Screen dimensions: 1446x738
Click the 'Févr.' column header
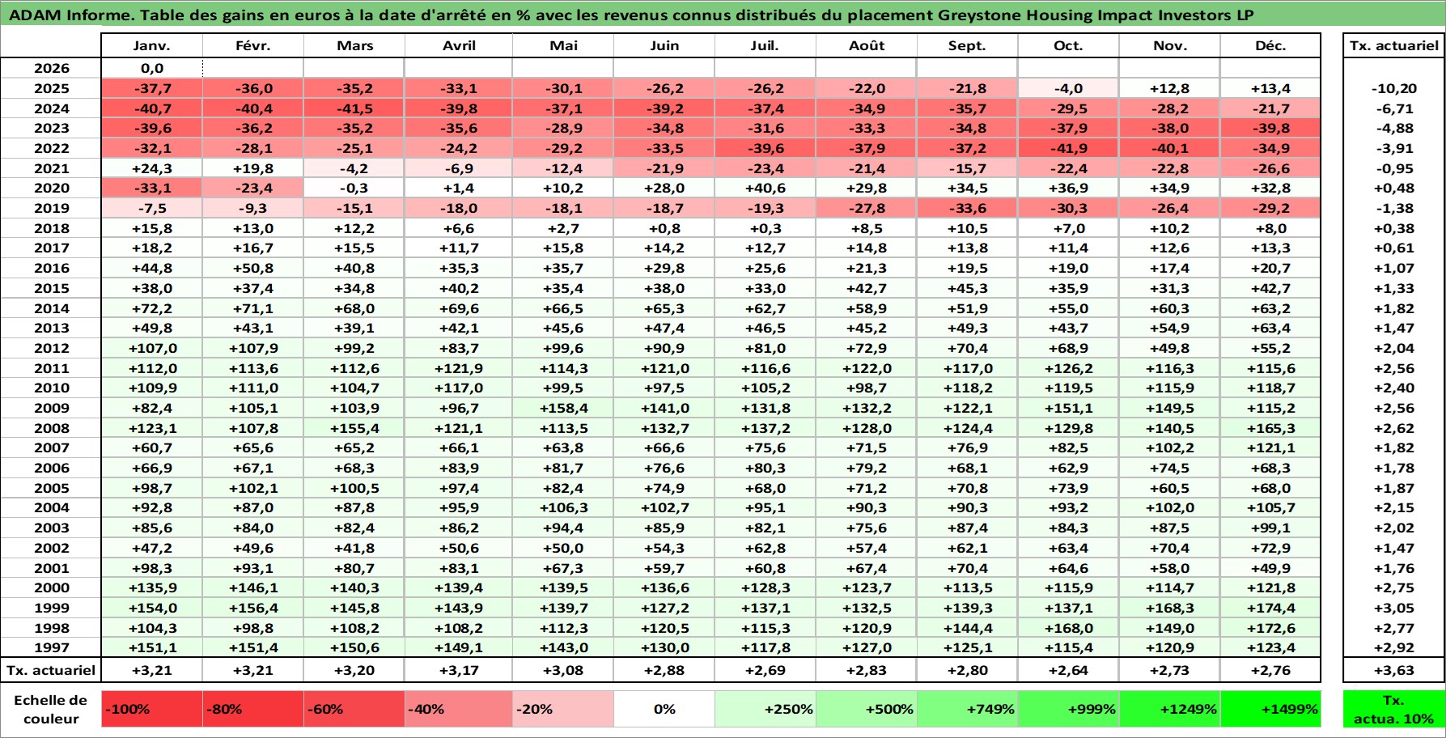point(253,45)
